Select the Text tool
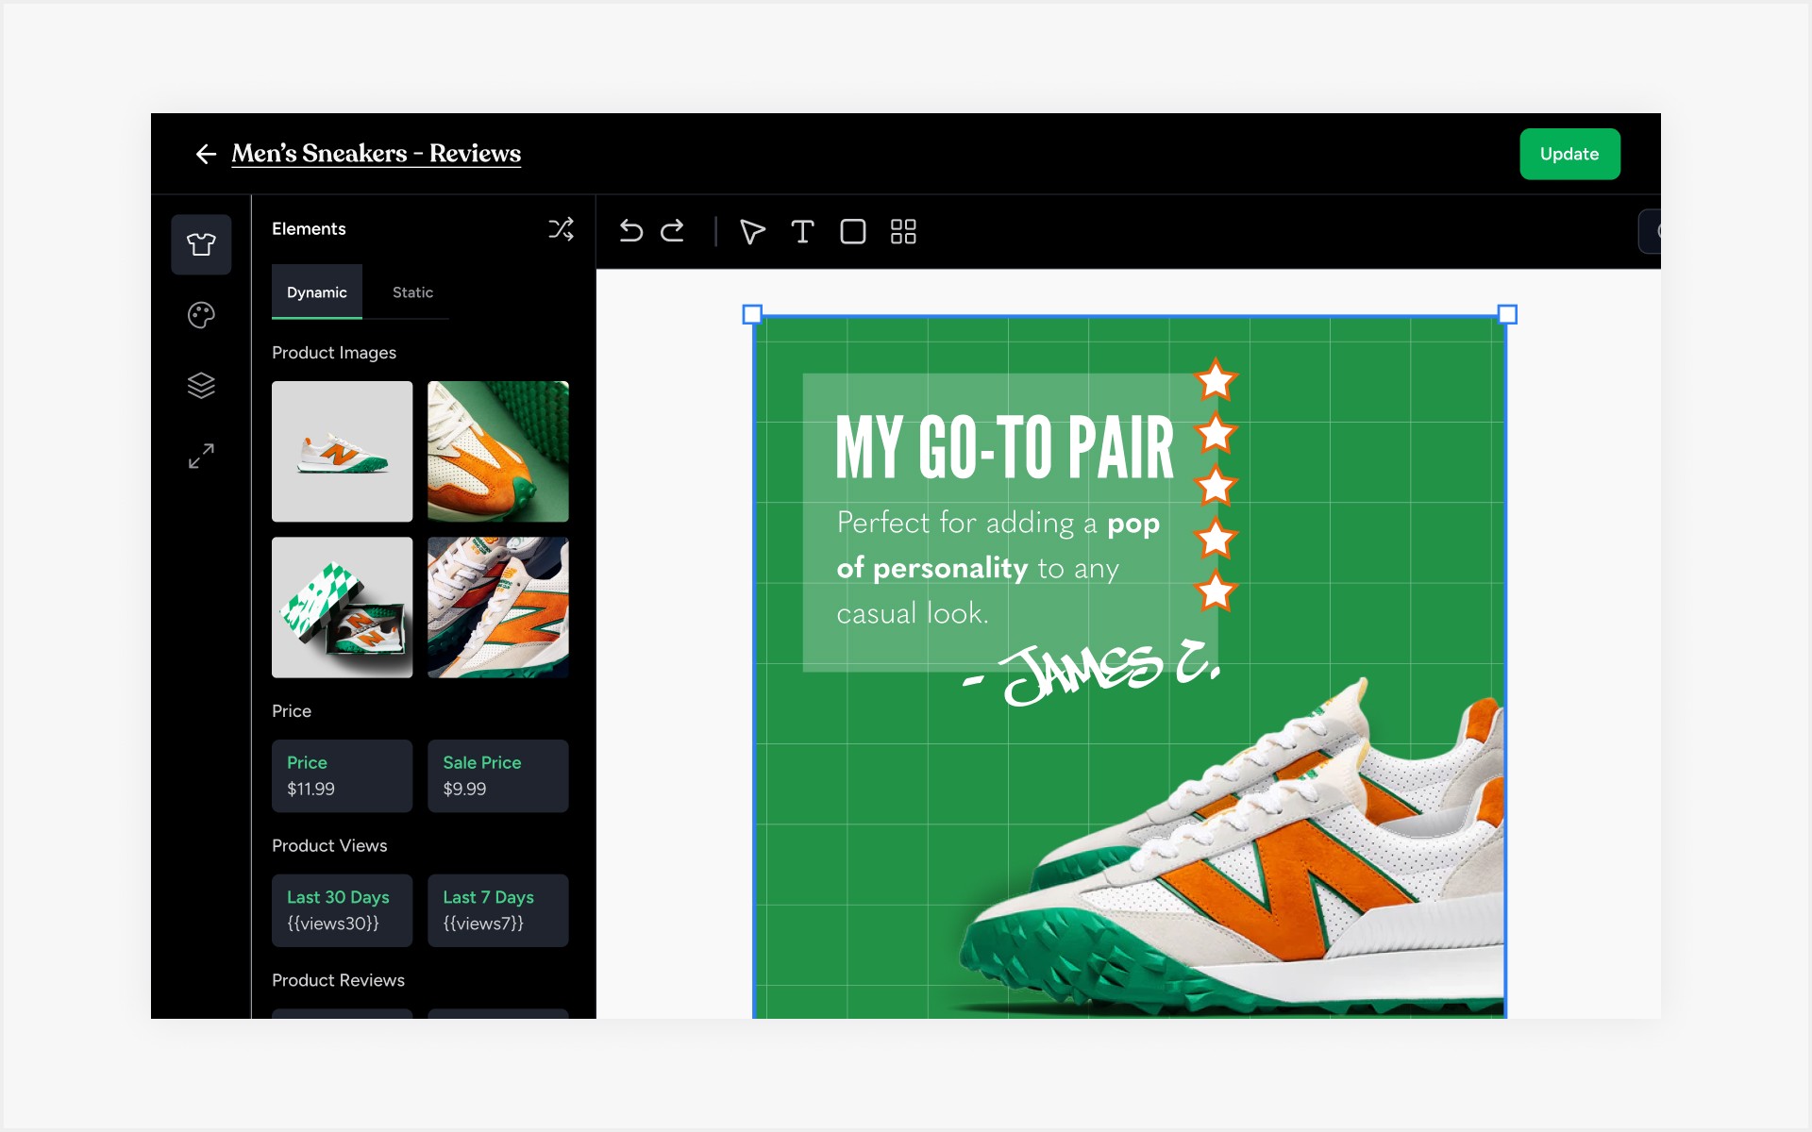The width and height of the screenshot is (1812, 1132). pos(802,231)
